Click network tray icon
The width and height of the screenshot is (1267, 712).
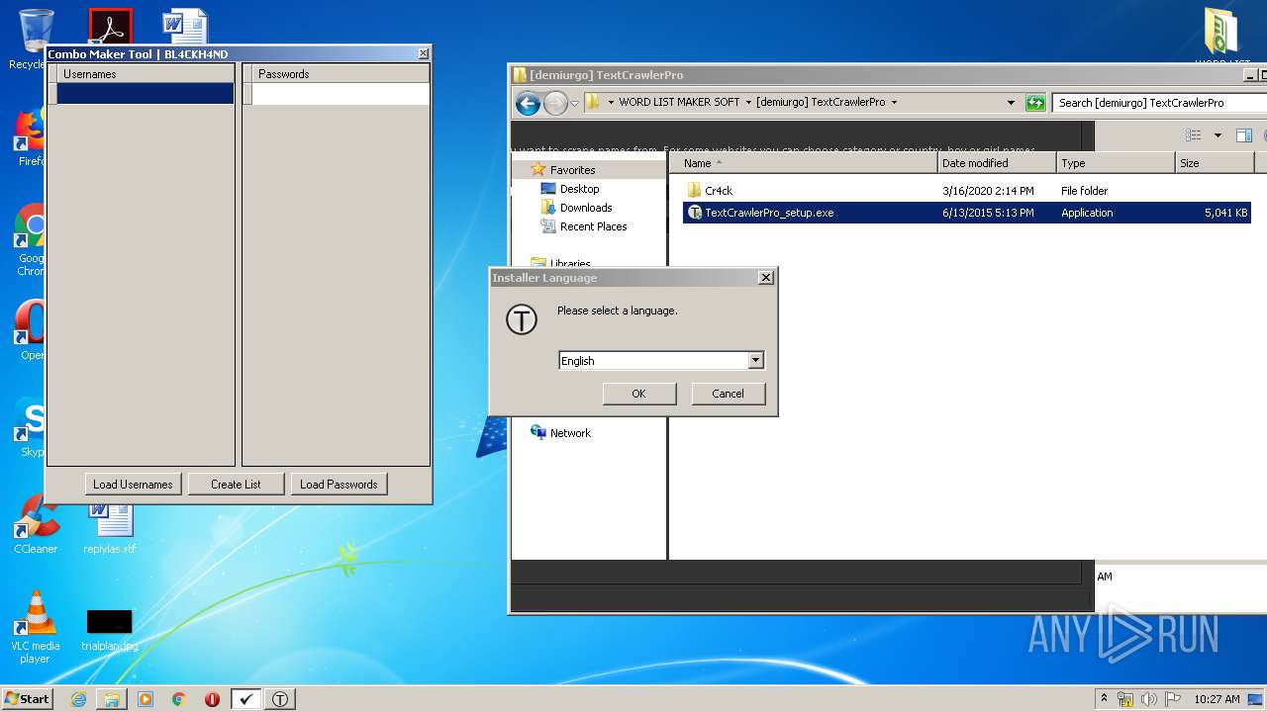click(x=1125, y=699)
